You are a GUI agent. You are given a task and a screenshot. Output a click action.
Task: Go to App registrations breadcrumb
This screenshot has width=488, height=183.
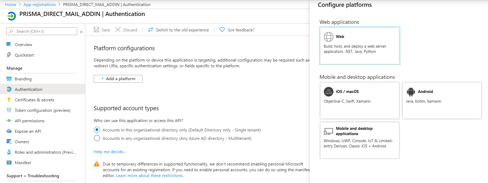[x=40, y=5]
